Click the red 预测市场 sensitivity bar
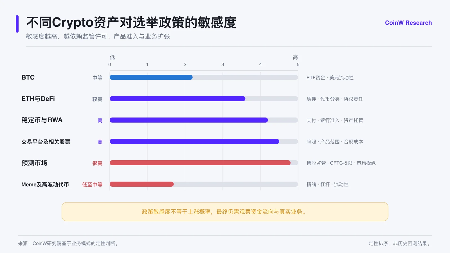450x253 pixels. coord(200,163)
